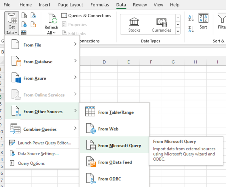Open the Get Data dropdown button
The height and width of the screenshot is (187, 226).
pyautogui.click(x=11, y=23)
